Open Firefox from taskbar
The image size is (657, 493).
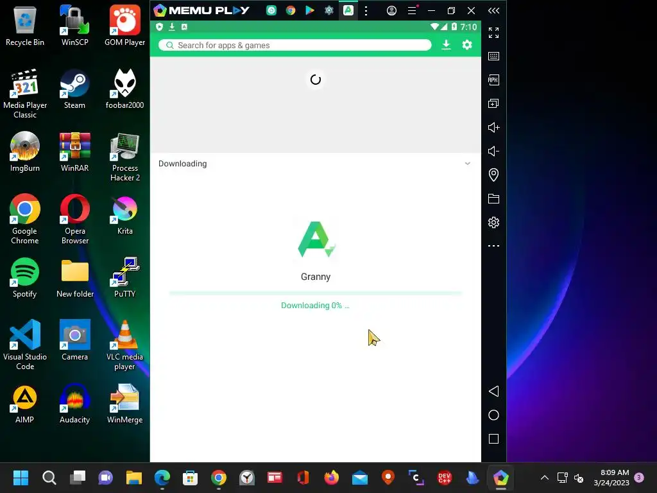(332, 478)
